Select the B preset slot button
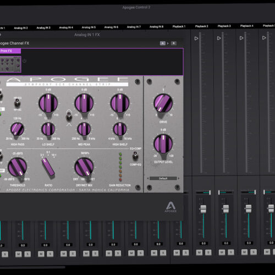This screenshot has height=275, width=275. pos(174,43)
